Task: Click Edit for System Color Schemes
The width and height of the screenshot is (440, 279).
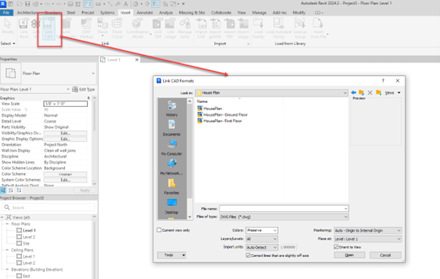Action: [x=65, y=180]
